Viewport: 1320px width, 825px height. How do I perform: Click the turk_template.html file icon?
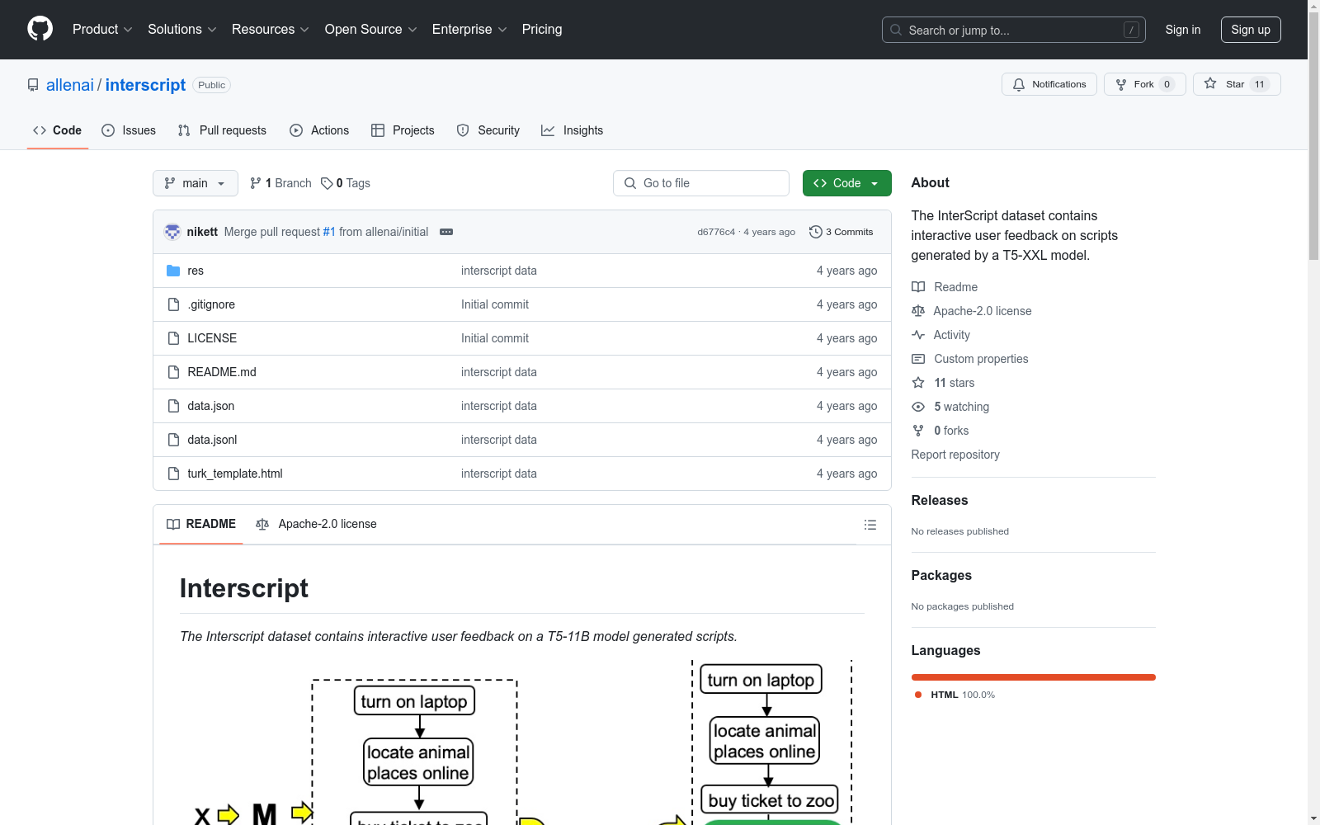(x=173, y=474)
